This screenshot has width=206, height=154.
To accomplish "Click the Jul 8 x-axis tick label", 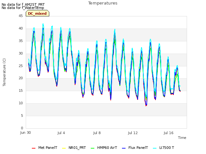I will 97,133.
